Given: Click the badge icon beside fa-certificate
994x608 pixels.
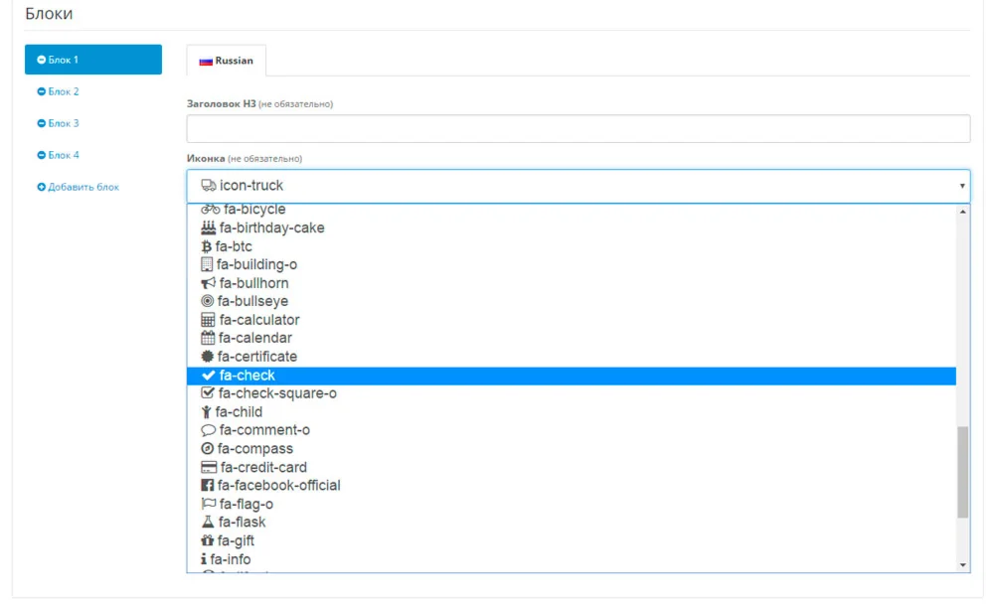Looking at the screenshot, I should pyautogui.click(x=208, y=357).
